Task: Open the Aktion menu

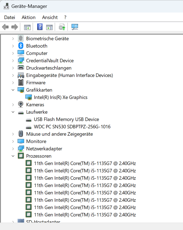Action: tap(29, 17)
